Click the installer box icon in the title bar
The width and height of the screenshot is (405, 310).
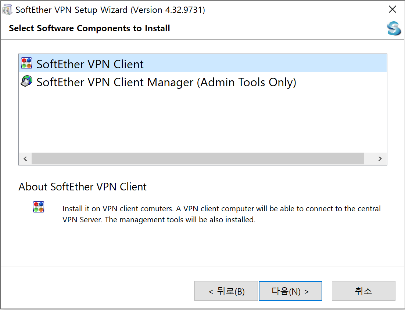[7, 9]
